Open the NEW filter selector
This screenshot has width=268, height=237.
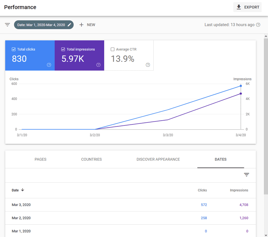(x=87, y=25)
